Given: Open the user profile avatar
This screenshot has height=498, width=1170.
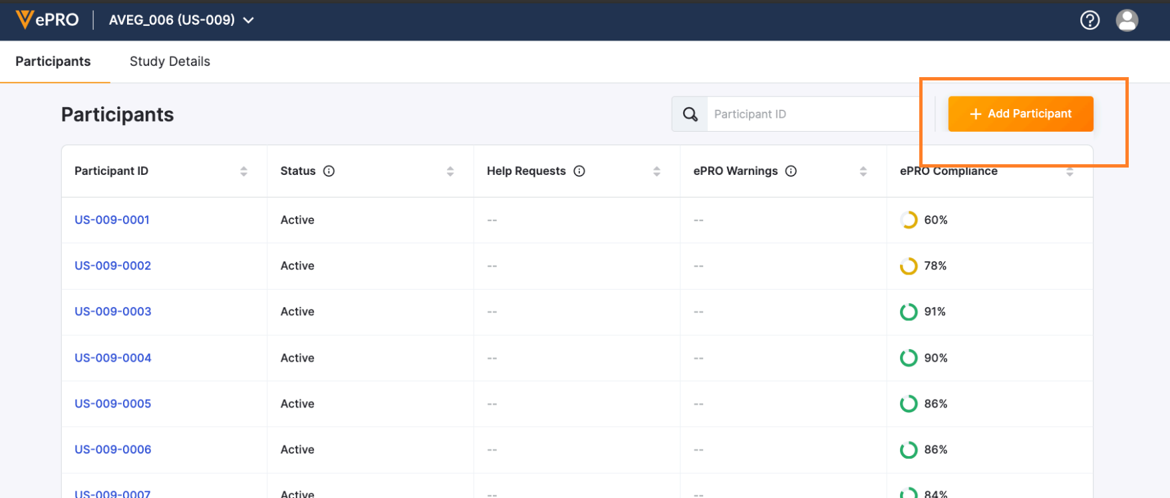Looking at the screenshot, I should pyautogui.click(x=1127, y=21).
